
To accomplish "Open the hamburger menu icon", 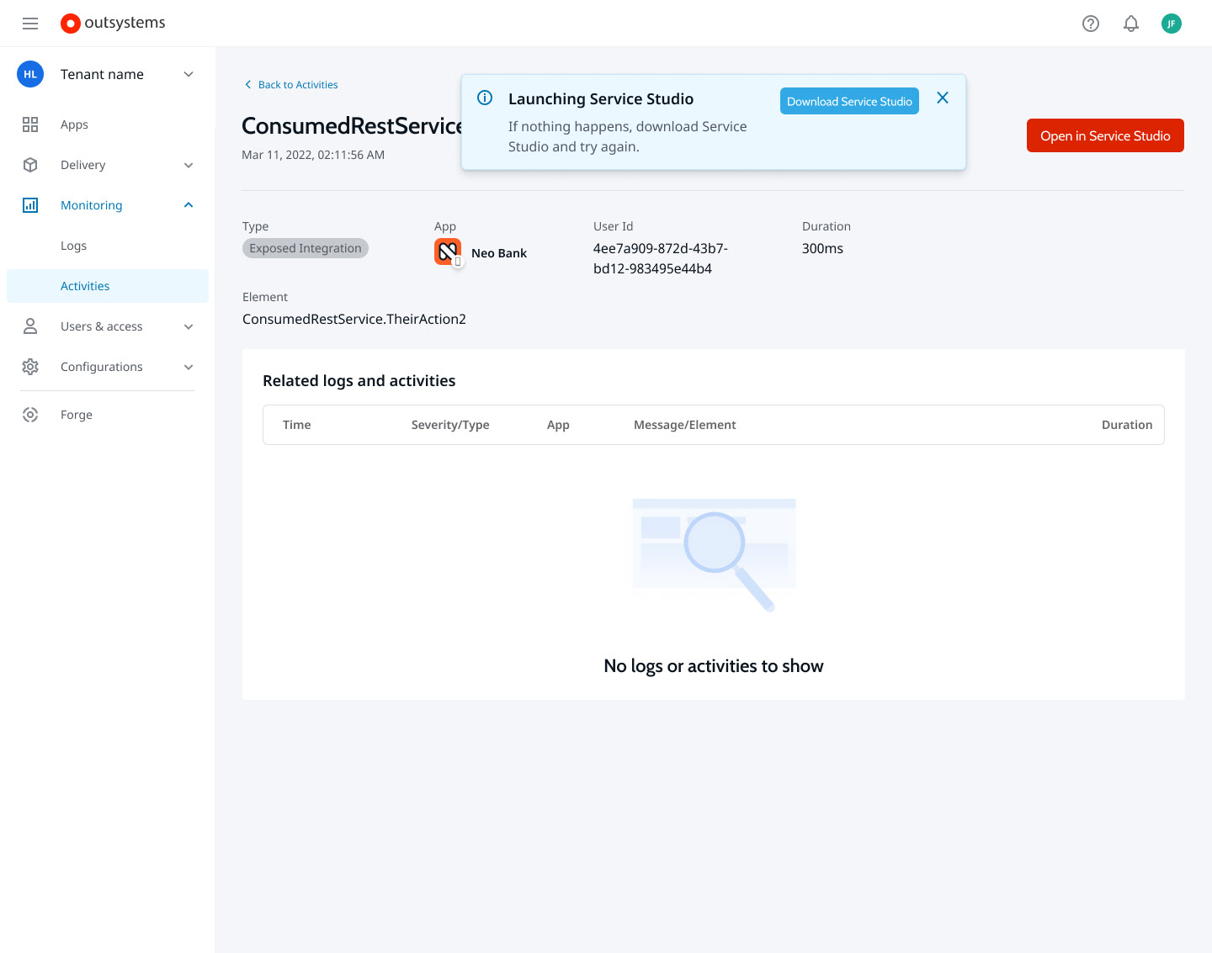I will 30,24.
